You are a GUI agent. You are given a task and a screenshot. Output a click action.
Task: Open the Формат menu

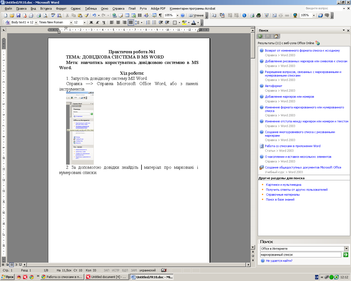click(x=61, y=9)
